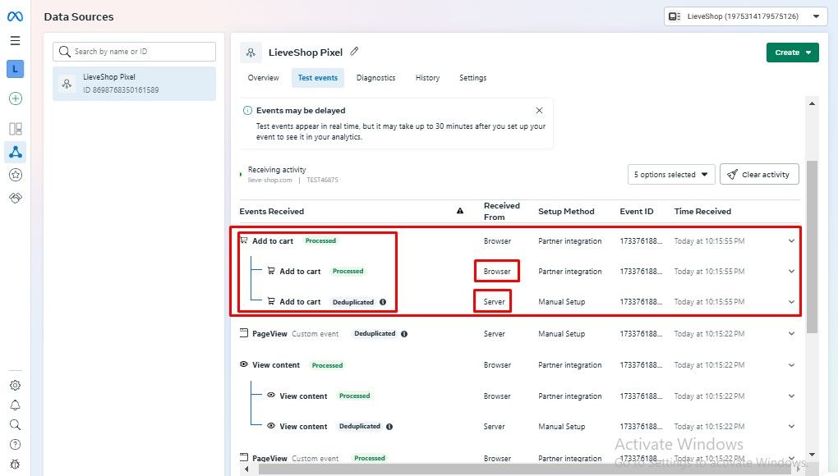Click the lieve-shop.com receiving activity text
Image resolution: width=838 pixels, height=476 pixels.
coord(270,181)
